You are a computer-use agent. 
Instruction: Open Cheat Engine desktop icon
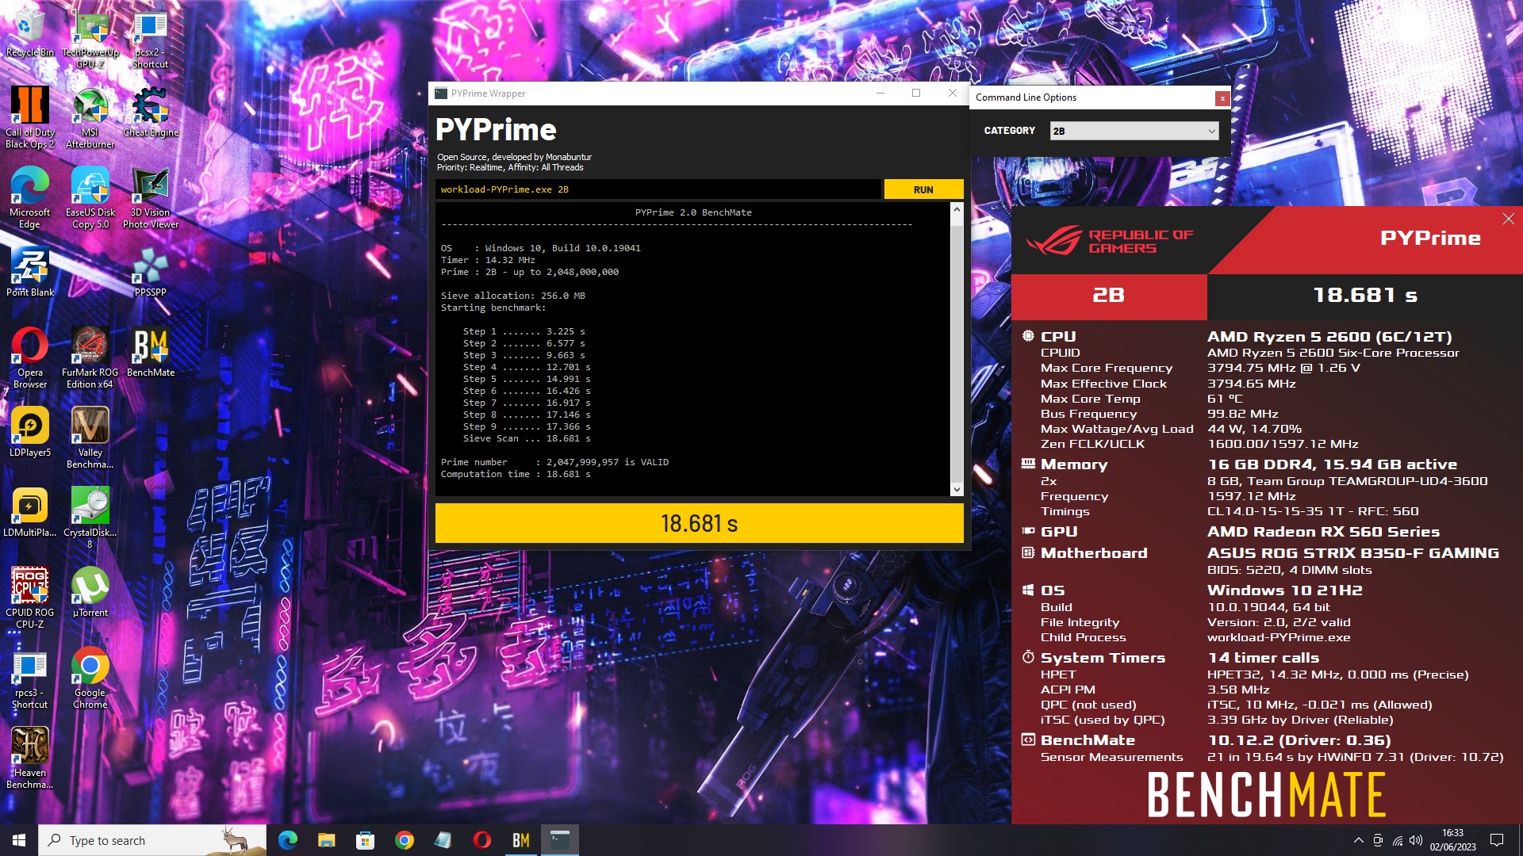(150, 112)
